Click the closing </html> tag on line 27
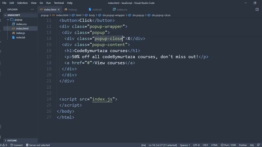The image size is (262, 147). 65,117
